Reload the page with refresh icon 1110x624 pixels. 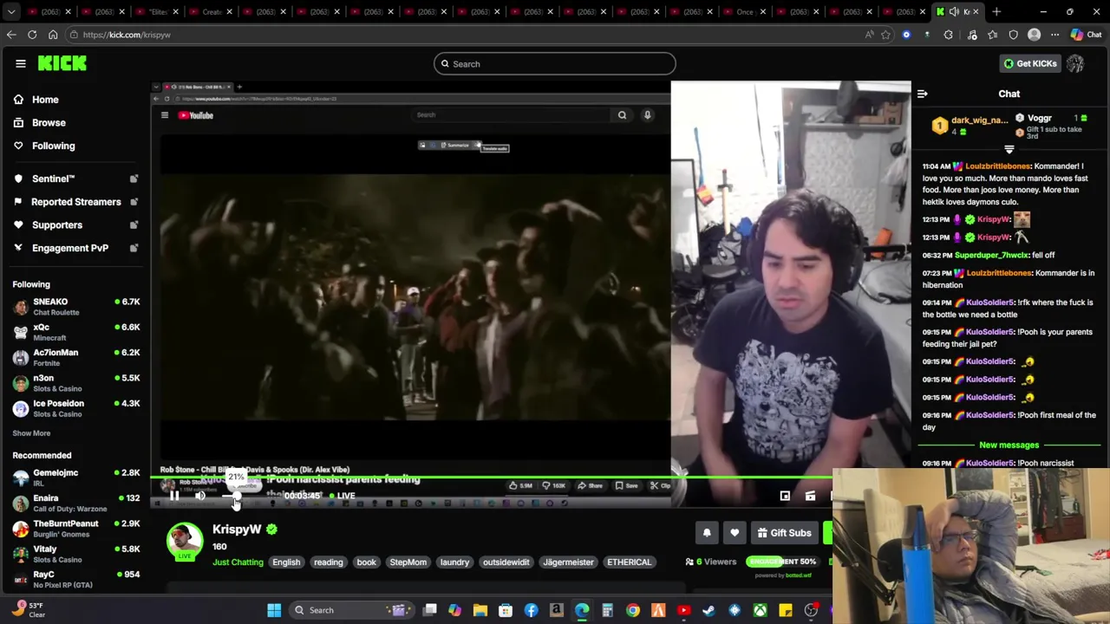coord(32,35)
